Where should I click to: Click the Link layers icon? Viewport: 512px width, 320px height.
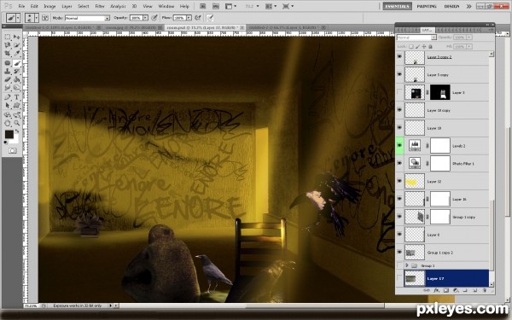click(x=427, y=290)
